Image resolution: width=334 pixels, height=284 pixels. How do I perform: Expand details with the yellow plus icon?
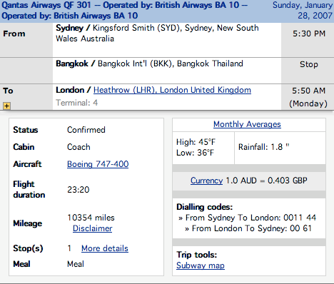(6, 106)
